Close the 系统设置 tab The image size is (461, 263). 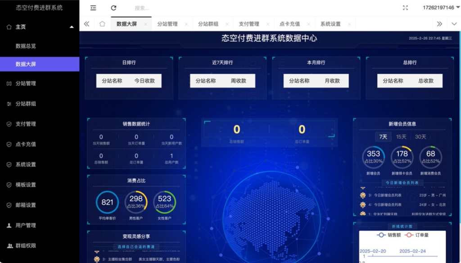349,24
